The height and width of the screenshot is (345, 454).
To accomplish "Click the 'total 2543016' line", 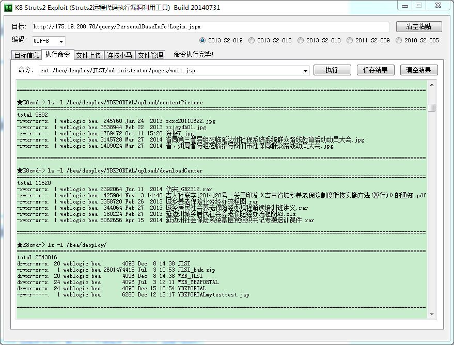I will (37, 257).
